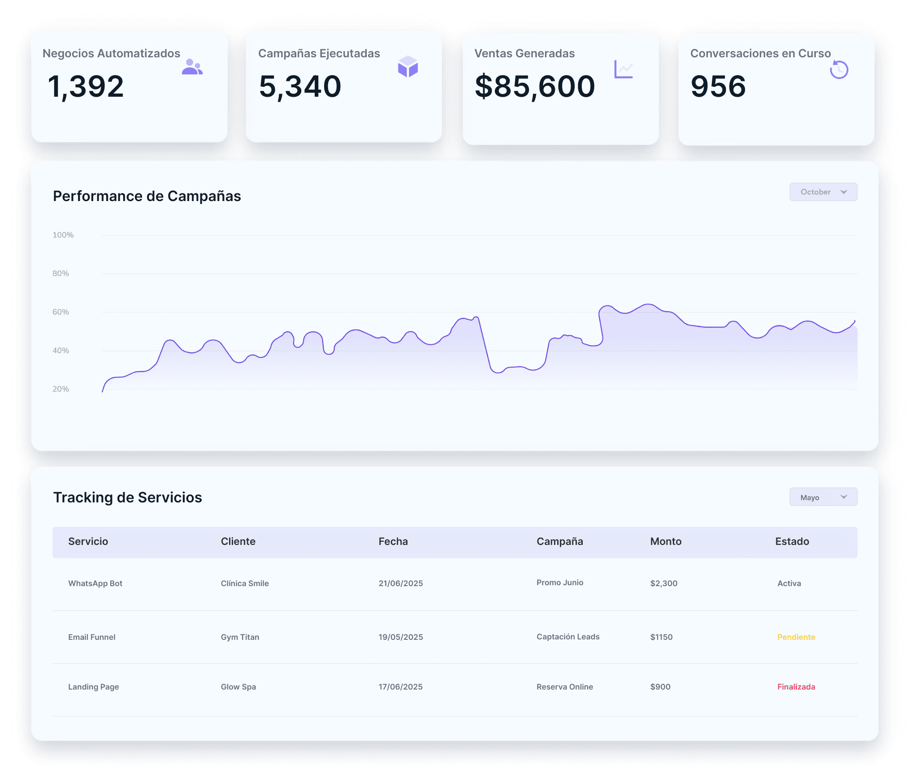Click client Glow Spa
This screenshot has height=780, width=918.
point(238,687)
